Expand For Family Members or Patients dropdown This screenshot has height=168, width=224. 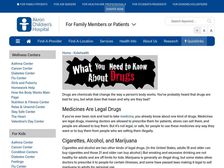pos(101,24)
